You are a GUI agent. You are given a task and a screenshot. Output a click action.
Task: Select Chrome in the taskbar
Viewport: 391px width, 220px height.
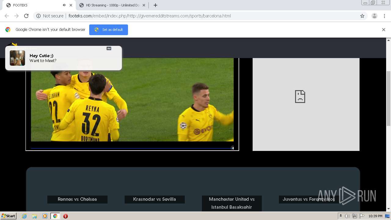[55, 216]
